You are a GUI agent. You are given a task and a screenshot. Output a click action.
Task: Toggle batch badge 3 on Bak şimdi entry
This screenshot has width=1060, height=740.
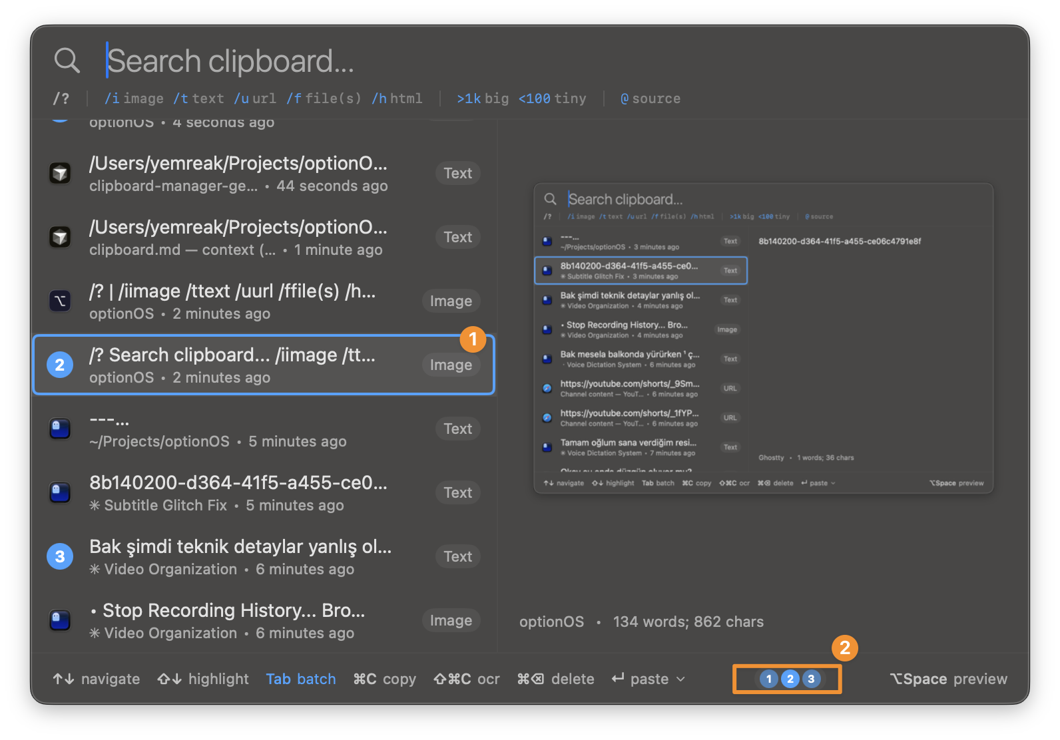60,556
